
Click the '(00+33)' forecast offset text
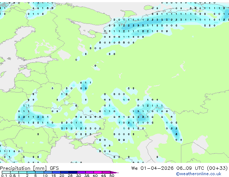pos(217,168)
